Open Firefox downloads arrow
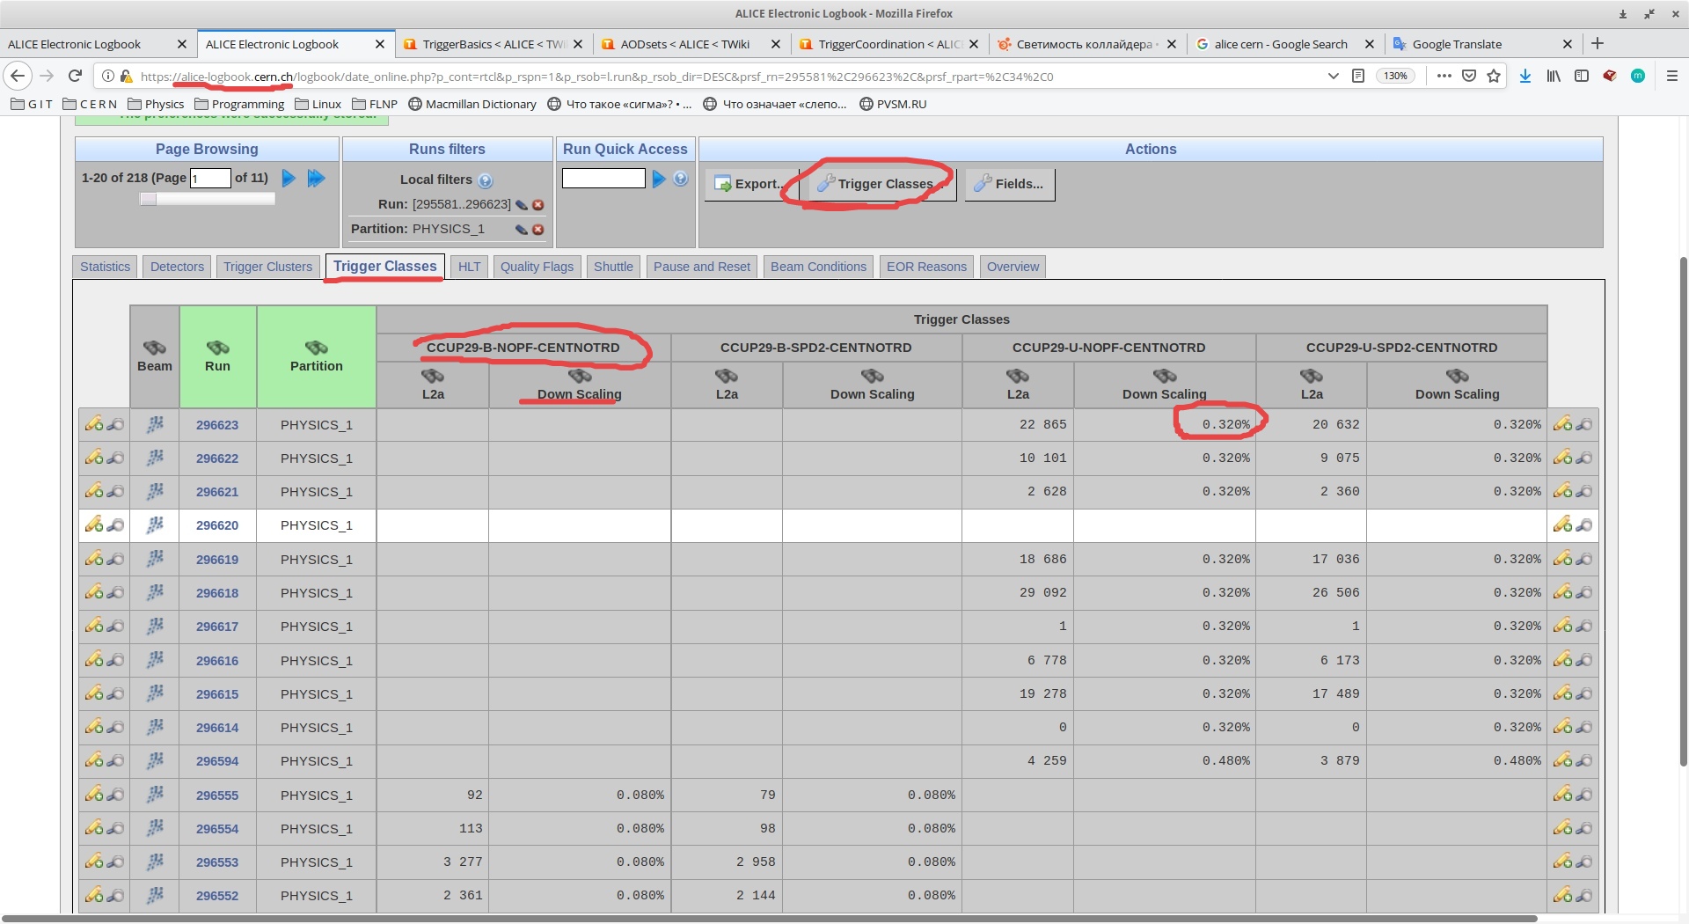This screenshot has height=924, width=1689. pyautogui.click(x=1525, y=76)
